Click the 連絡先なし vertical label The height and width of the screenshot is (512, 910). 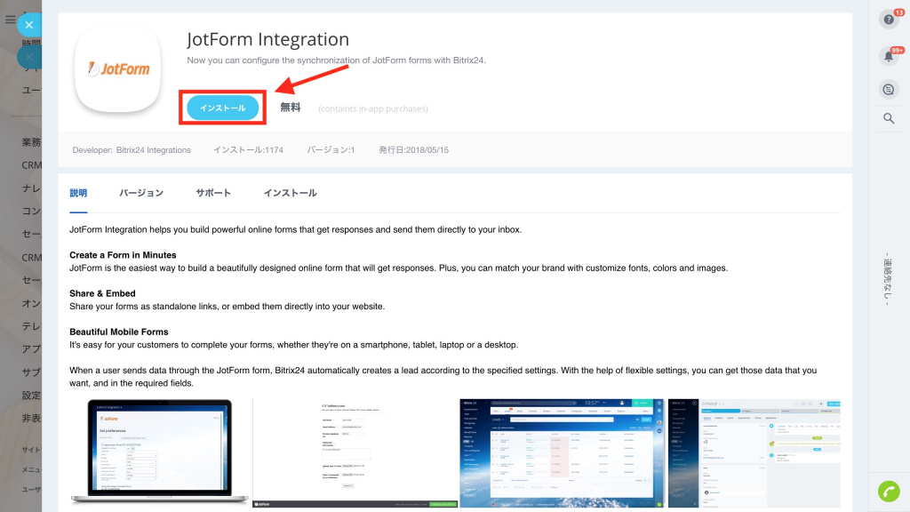click(x=887, y=279)
